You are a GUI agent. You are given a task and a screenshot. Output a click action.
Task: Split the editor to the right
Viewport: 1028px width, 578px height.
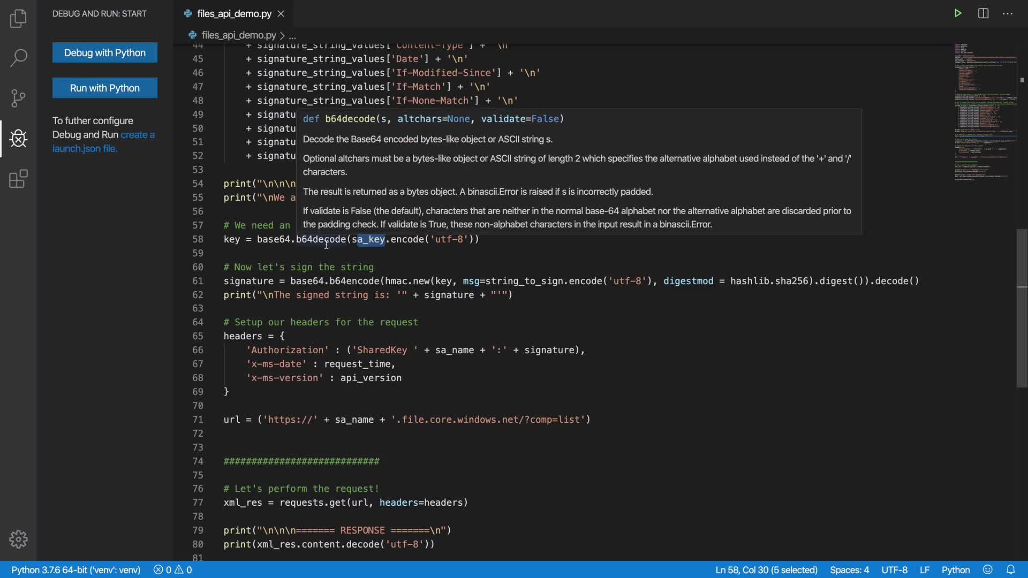click(x=983, y=13)
